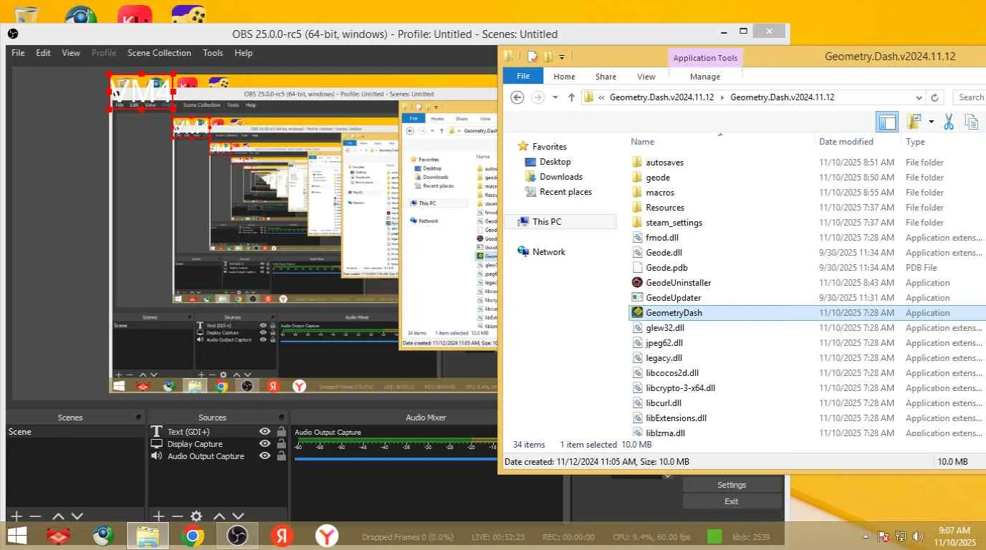Go up one folder level in File Explorer
This screenshot has height=550, width=986.
[571, 97]
